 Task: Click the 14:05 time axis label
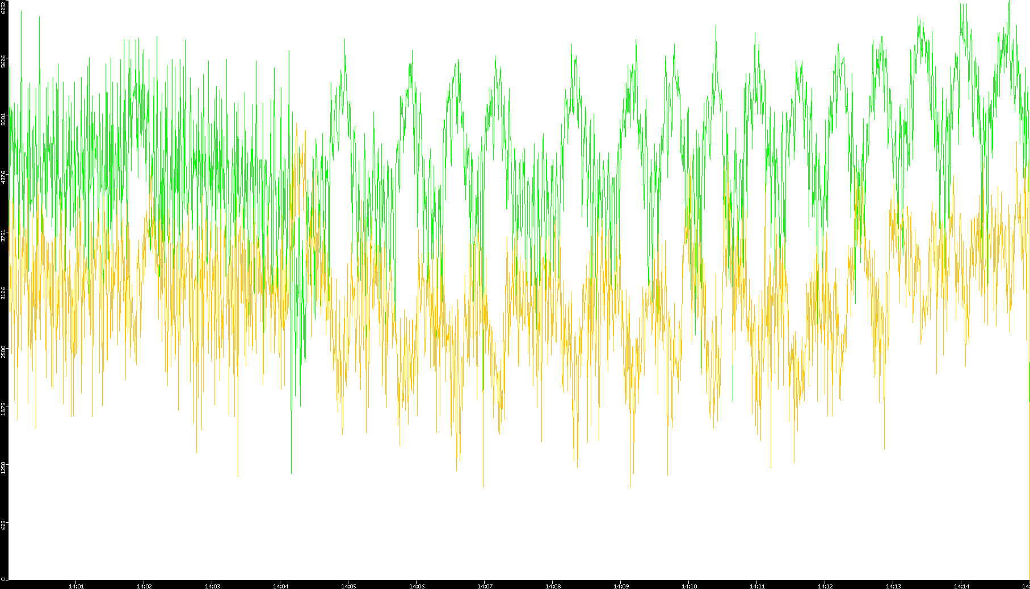point(348,586)
